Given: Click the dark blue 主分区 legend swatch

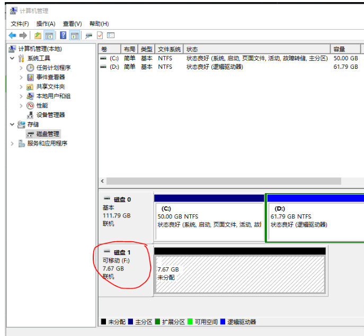Looking at the screenshot, I should (130, 322).
